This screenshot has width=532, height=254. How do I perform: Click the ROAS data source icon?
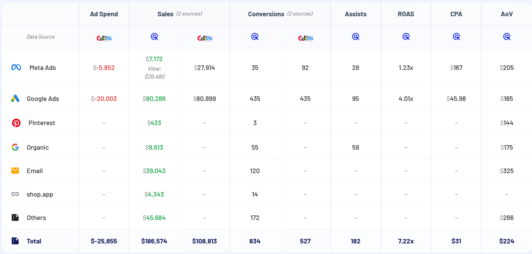pyautogui.click(x=406, y=37)
